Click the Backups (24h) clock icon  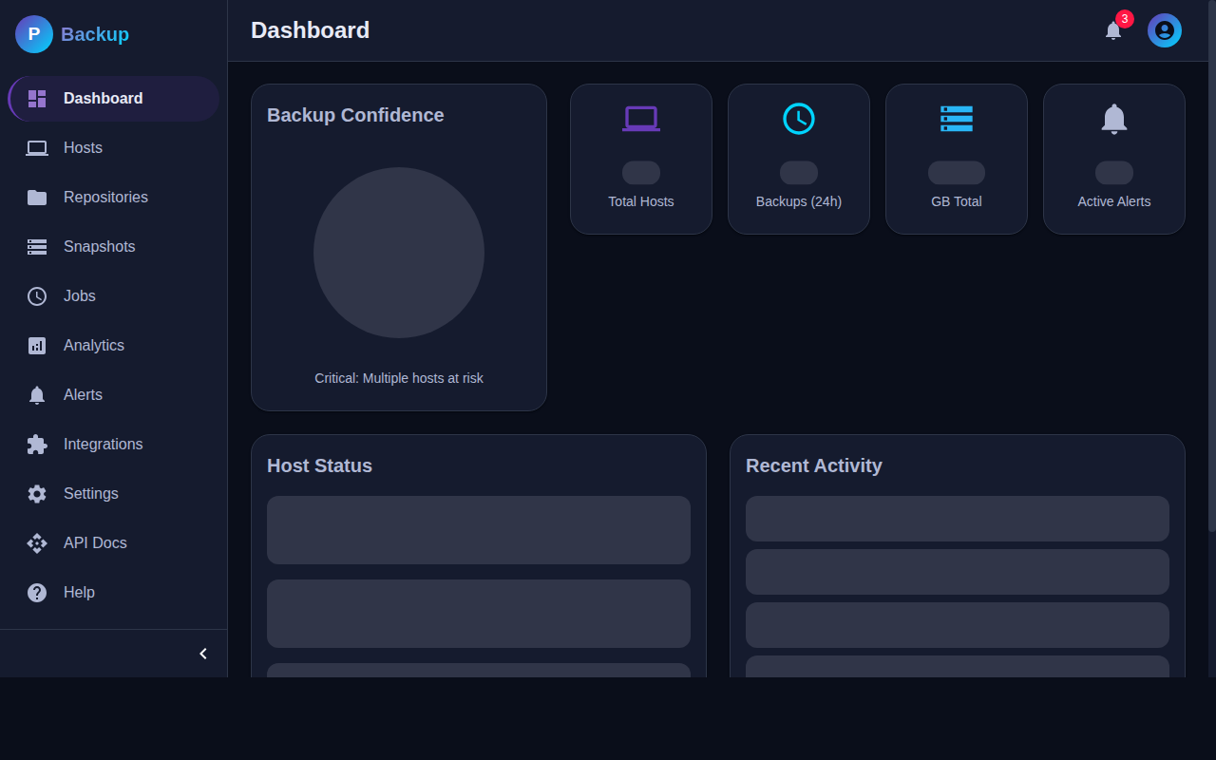click(x=798, y=119)
